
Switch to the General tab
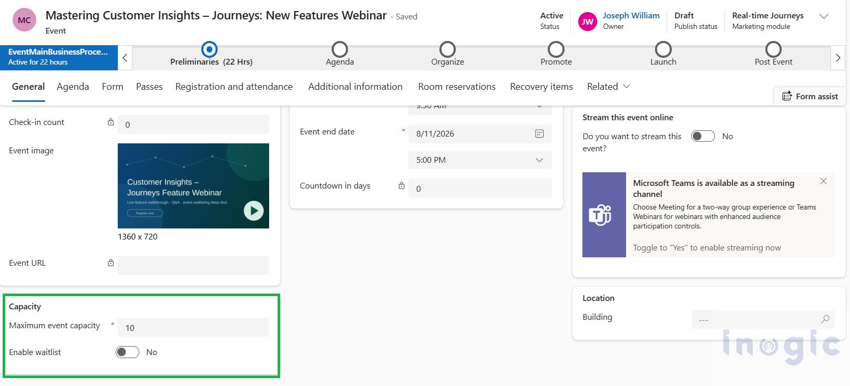tap(28, 87)
